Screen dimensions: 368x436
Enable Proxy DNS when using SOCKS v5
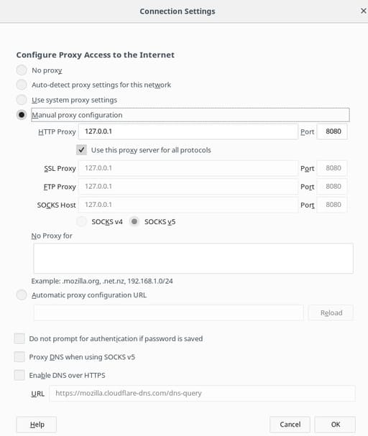[x=19, y=357]
